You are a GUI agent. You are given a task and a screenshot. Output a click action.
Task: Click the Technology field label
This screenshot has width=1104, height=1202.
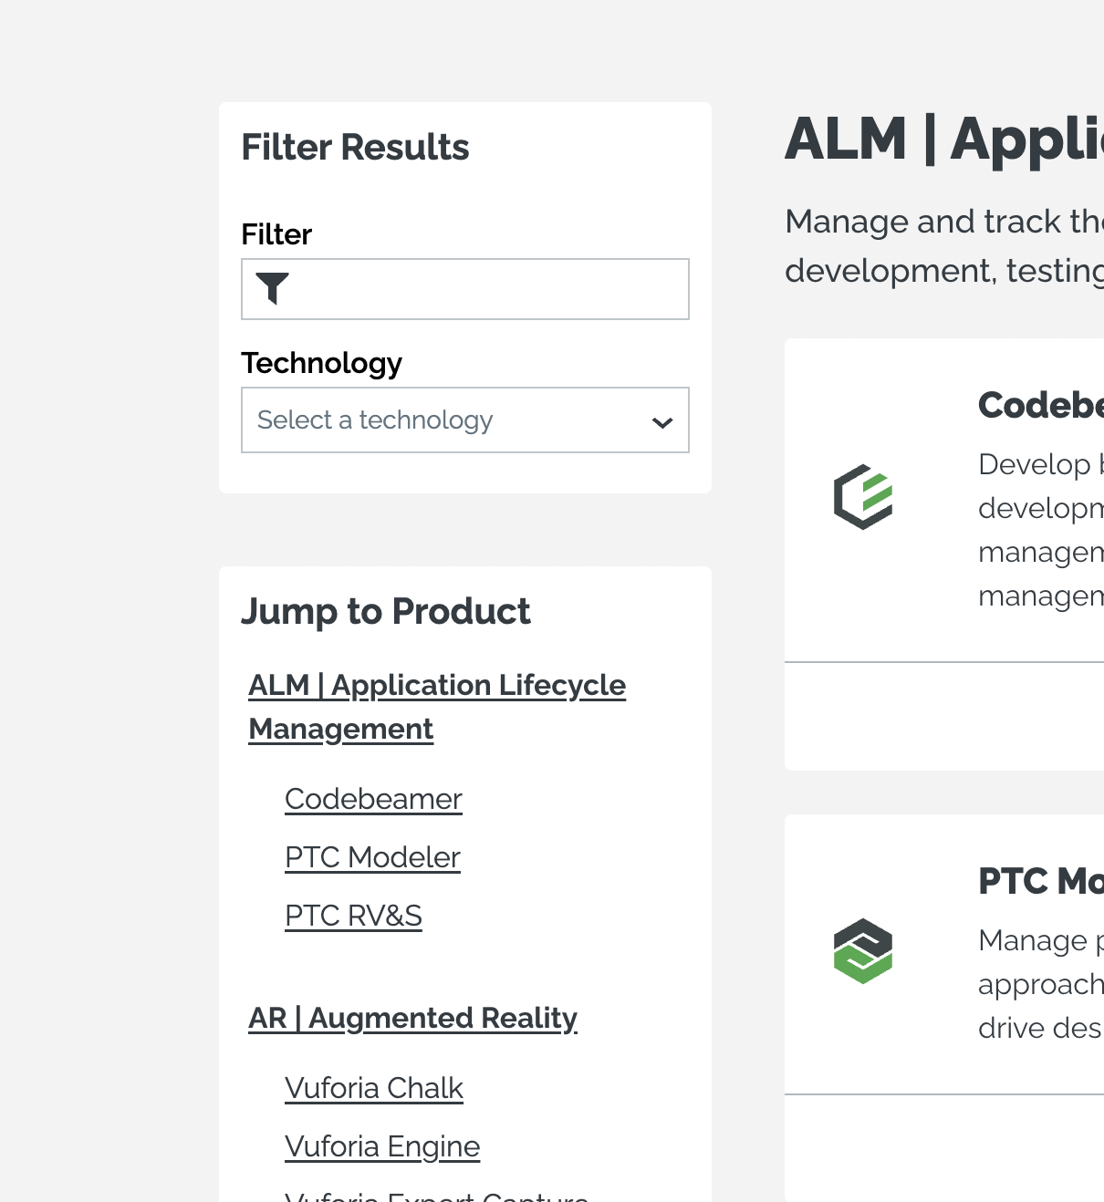pos(321,363)
